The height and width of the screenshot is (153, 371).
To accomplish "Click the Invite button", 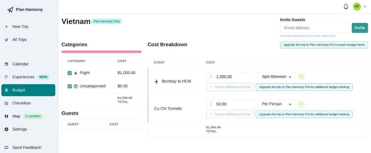I will 360,28.
